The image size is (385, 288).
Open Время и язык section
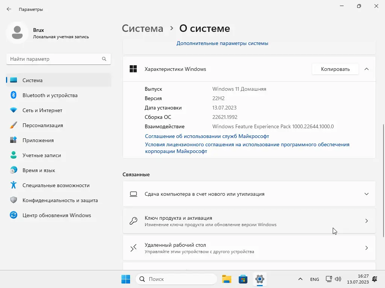(58, 170)
